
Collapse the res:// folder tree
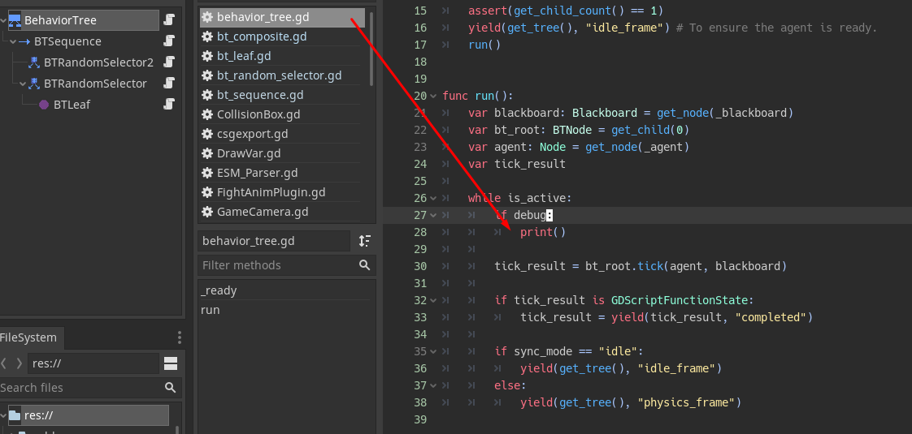coord(3,415)
